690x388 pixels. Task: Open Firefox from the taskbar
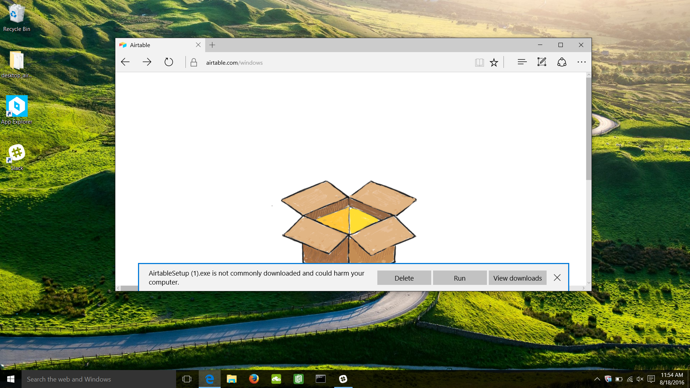tap(254, 379)
